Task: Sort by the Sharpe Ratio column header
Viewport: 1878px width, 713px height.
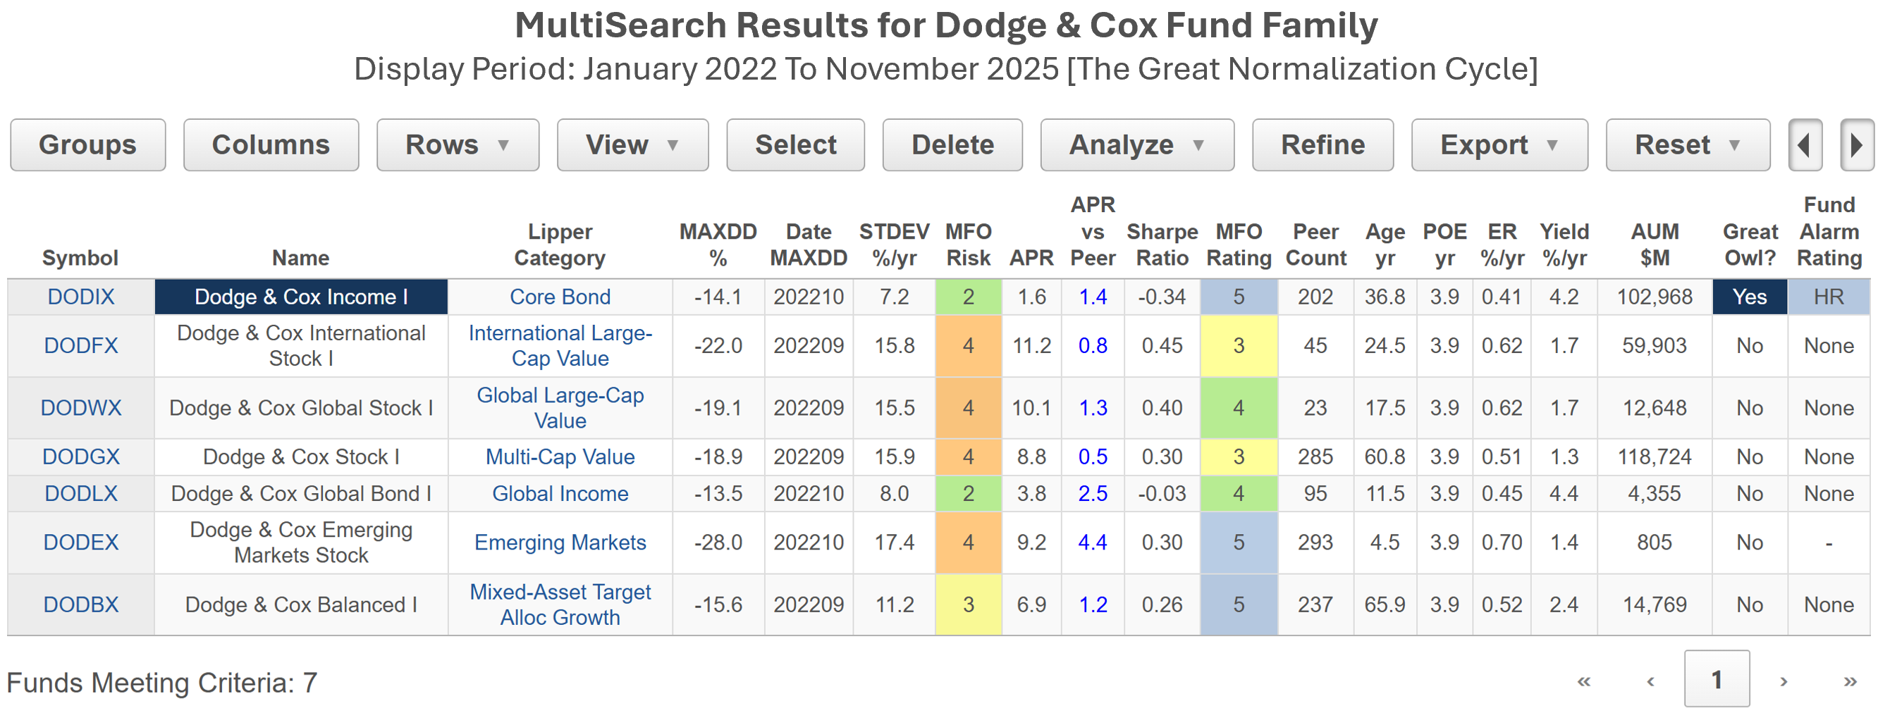Action: (1161, 244)
